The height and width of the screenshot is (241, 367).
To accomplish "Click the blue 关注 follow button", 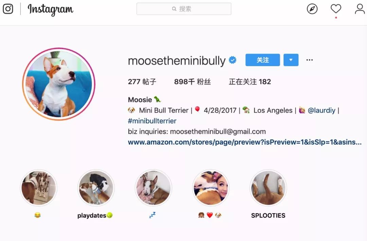I will 263,60.
